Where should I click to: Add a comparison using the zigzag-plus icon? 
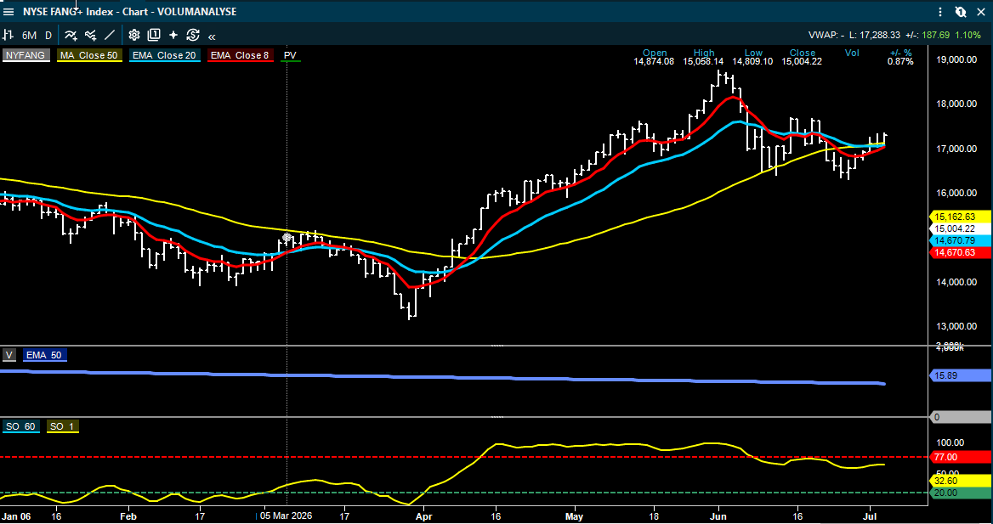[x=91, y=36]
